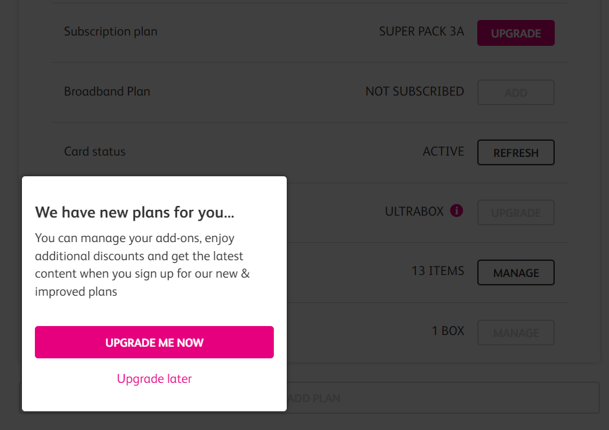Screen dimensions: 609x430
Task: Upgrade the SUPER PACK 3A subscription plan
Action: click(515, 33)
